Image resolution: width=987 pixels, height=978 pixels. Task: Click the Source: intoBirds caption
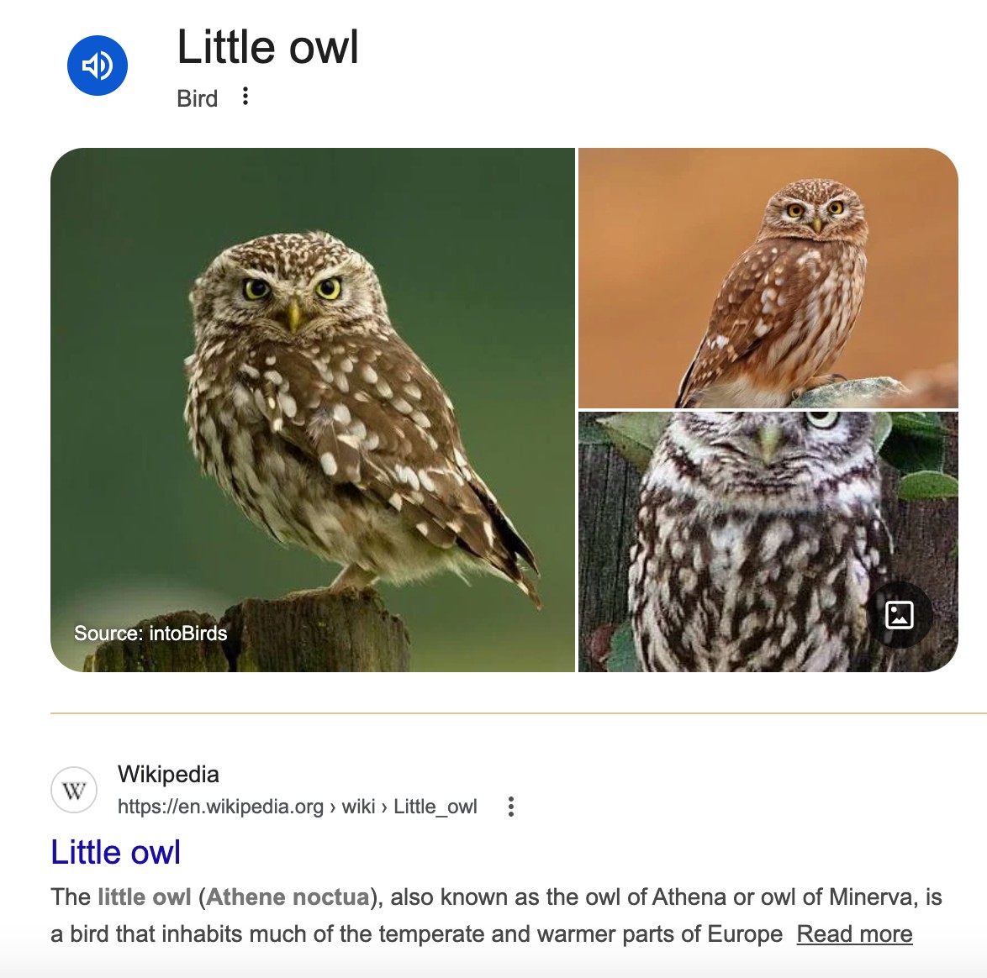(x=150, y=634)
